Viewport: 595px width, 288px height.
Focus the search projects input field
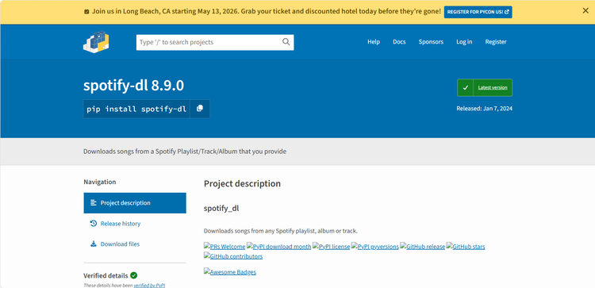(x=215, y=42)
